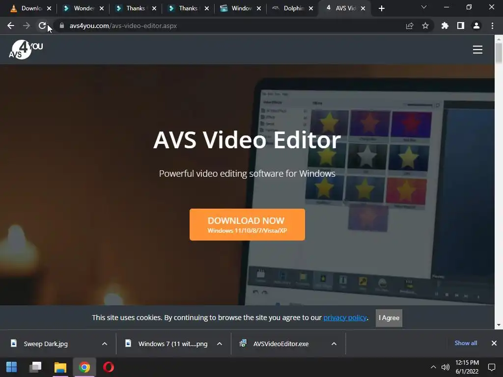503x377 pixels.
Task: Click the Chrome taskbar icon
Action: tap(84, 367)
